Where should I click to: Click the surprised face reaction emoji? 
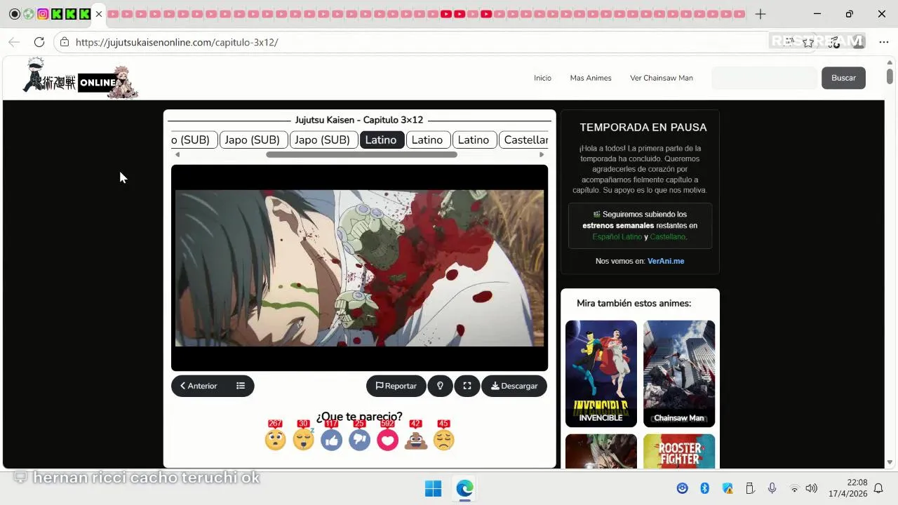[275, 440]
